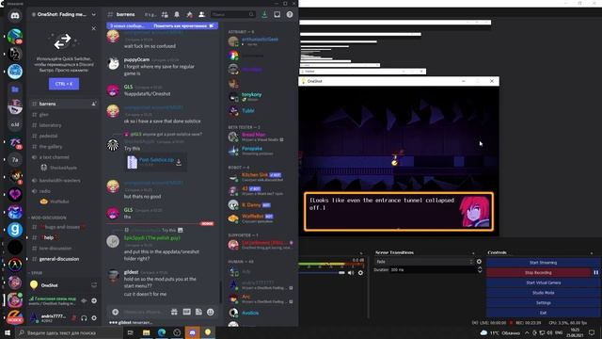Open WaffleBot profile in member list
This screenshot has width=602, height=339.
(x=260, y=218)
